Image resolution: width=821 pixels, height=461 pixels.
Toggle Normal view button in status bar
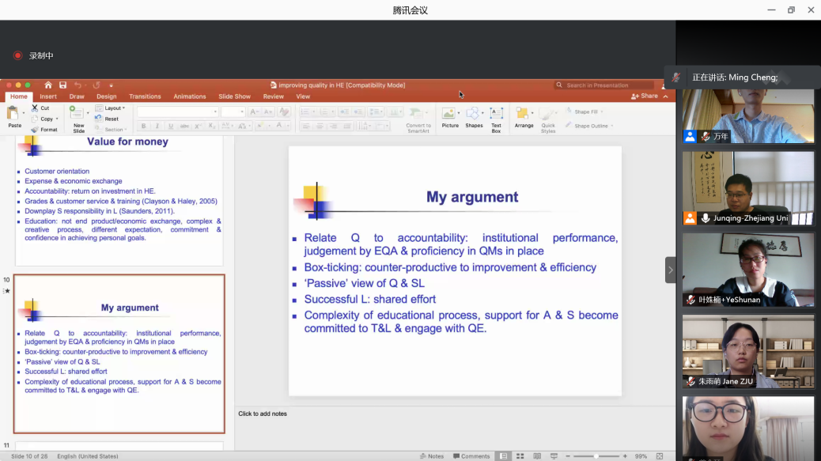[x=502, y=456]
